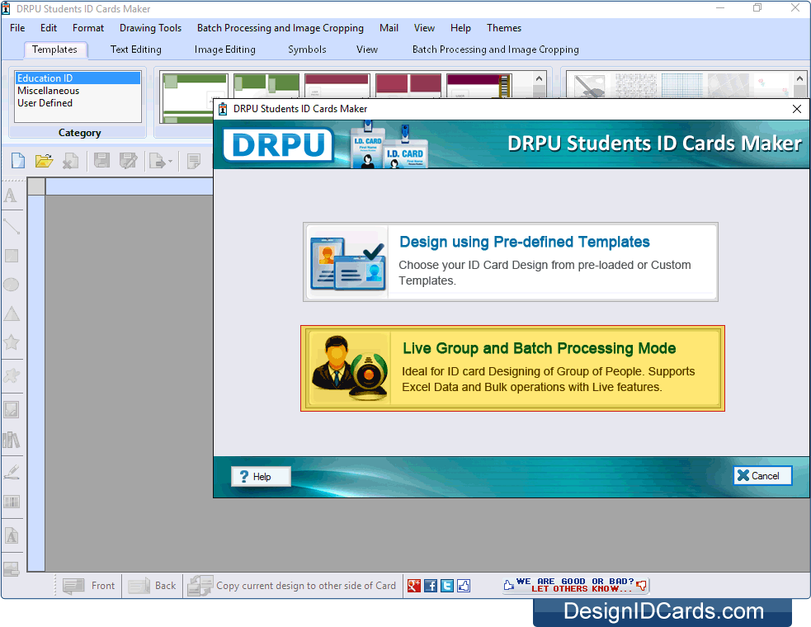Click Copy current design to other side

click(x=292, y=586)
